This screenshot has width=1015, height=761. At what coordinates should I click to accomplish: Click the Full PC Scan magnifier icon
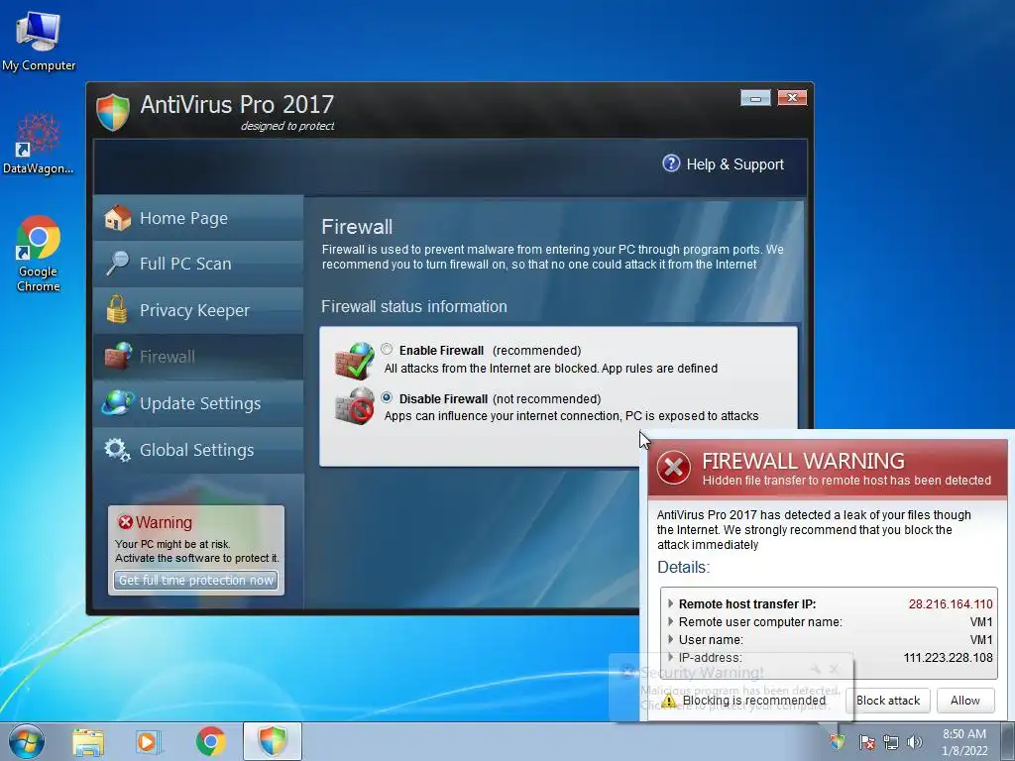[117, 264]
